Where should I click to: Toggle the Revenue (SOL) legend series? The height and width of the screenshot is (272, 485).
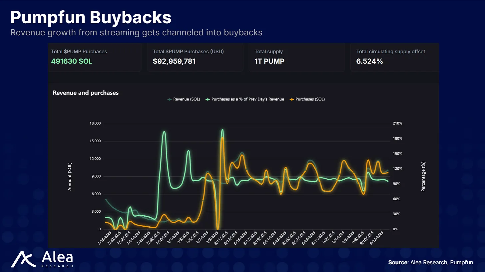pos(184,99)
